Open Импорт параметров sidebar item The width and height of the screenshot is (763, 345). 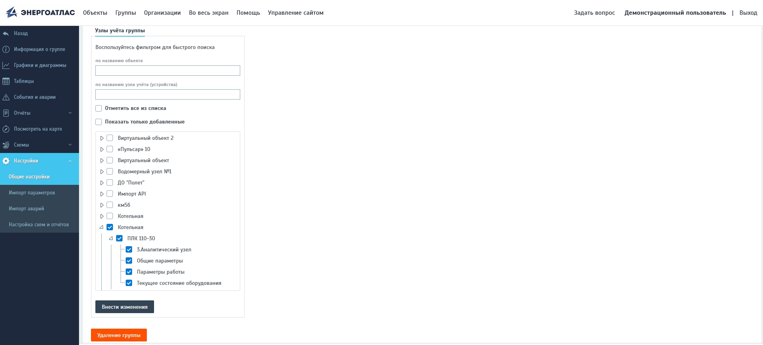[40, 193]
